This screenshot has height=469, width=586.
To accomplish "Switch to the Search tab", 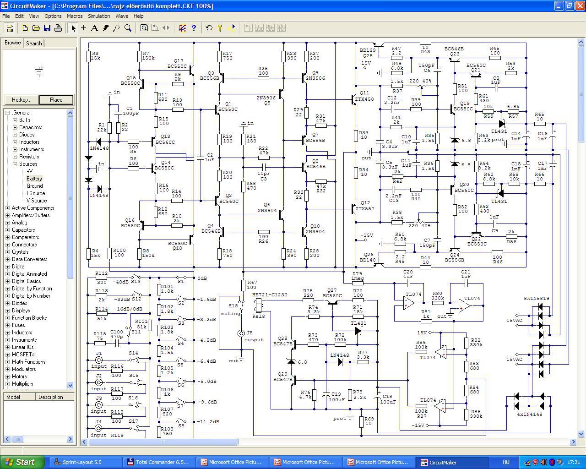I will click(x=34, y=44).
